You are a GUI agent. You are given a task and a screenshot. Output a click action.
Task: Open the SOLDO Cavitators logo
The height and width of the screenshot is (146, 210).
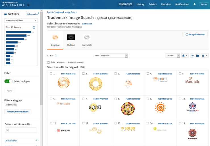click(128, 129)
